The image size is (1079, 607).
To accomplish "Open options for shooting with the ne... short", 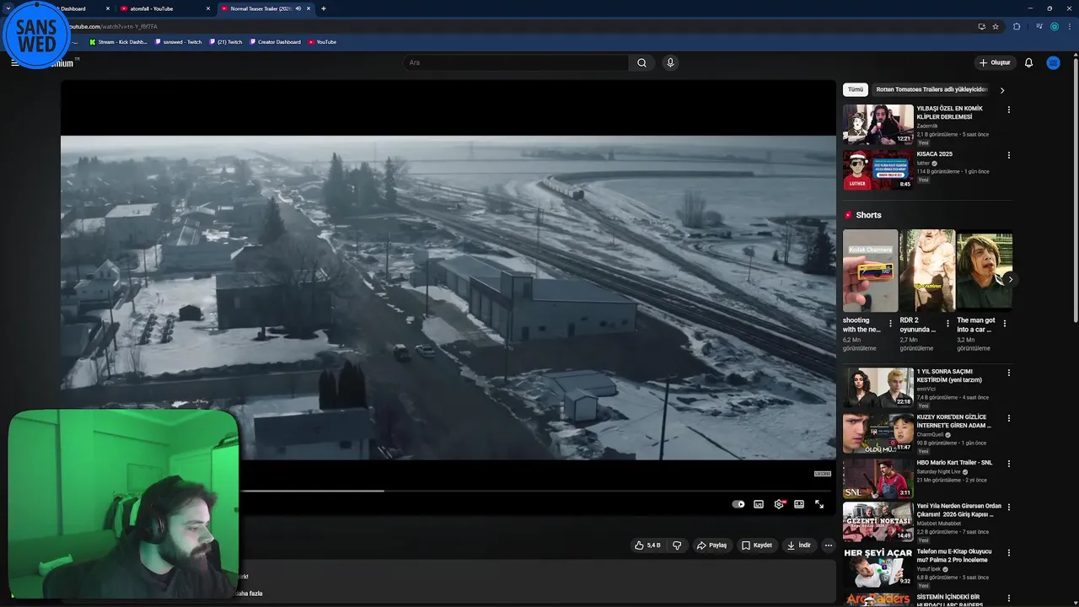I will tap(890, 323).
